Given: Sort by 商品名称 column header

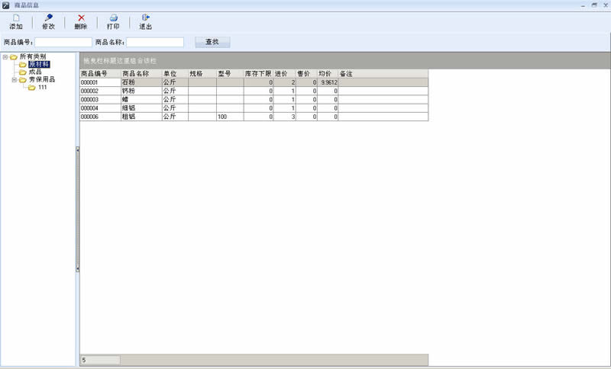Looking at the screenshot, I should 141,73.
